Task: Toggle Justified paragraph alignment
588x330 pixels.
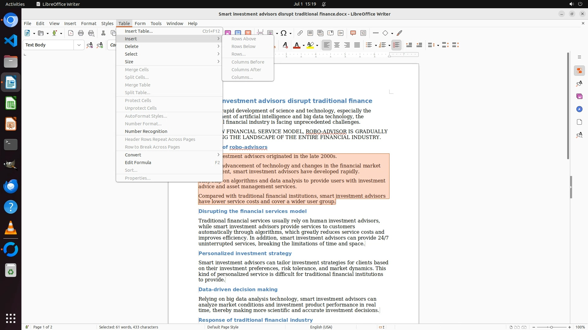Action: pos(357,45)
